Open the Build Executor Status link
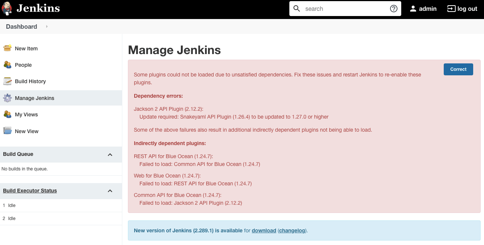The image size is (484, 245). [x=30, y=191]
